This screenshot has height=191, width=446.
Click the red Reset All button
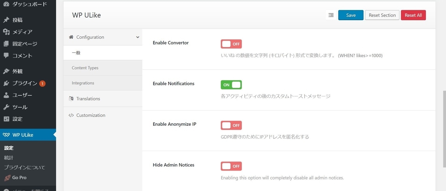413,15
